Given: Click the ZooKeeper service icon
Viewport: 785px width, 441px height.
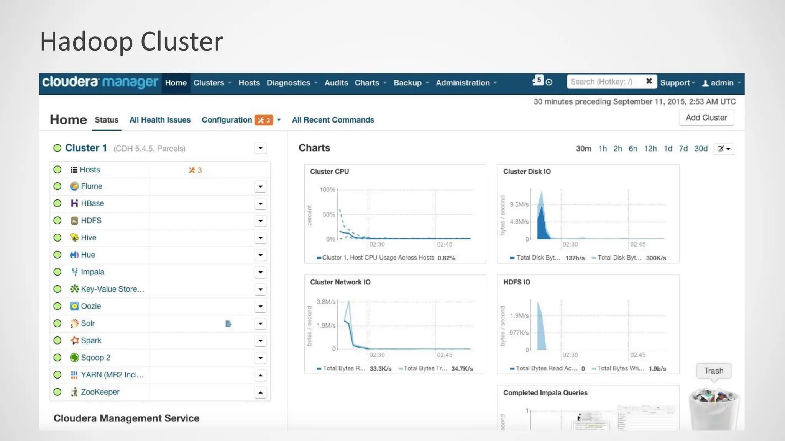Looking at the screenshot, I should click(74, 392).
